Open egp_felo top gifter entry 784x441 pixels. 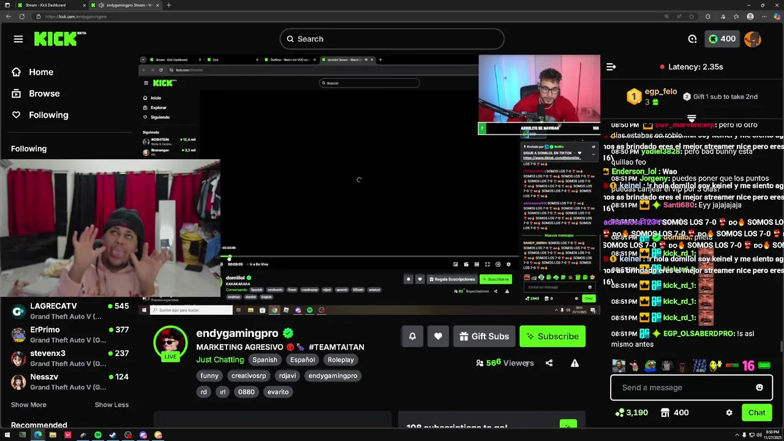[x=652, y=96]
